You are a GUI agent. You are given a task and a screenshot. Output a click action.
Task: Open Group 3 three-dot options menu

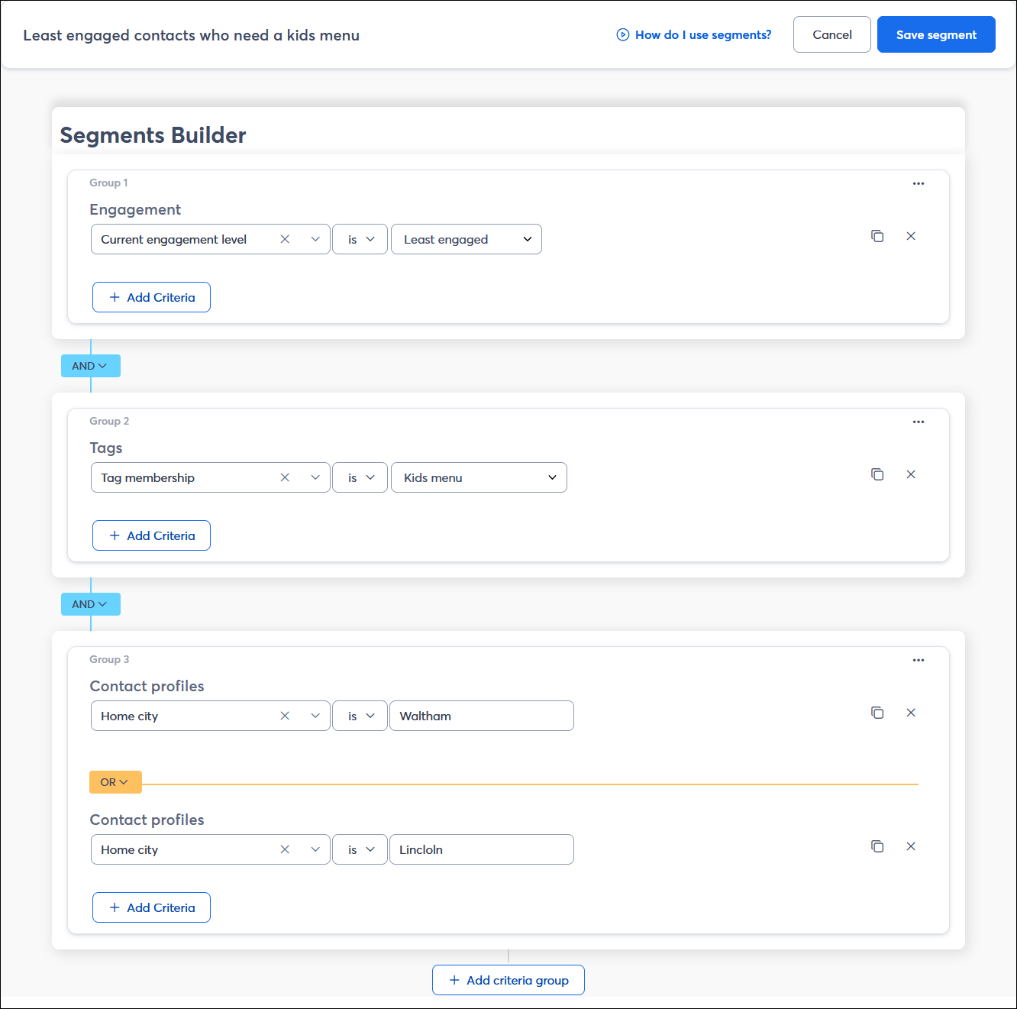tap(918, 660)
